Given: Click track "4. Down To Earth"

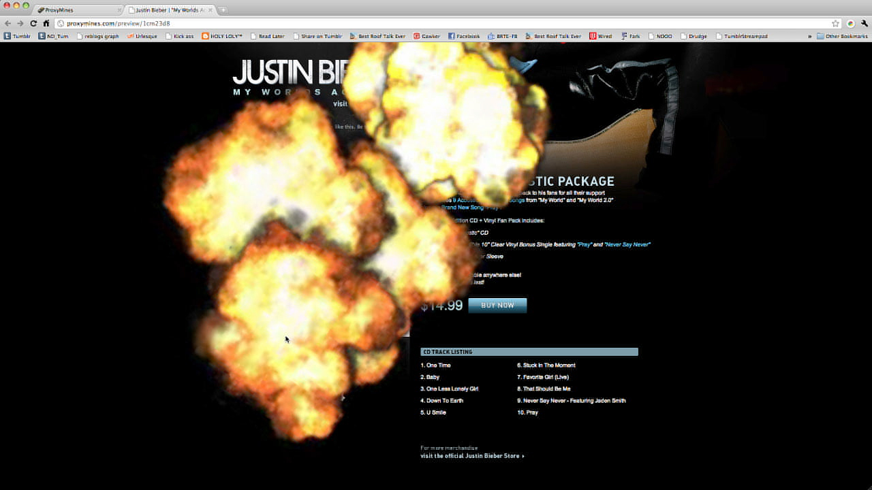Looking at the screenshot, I should pos(442,401).
